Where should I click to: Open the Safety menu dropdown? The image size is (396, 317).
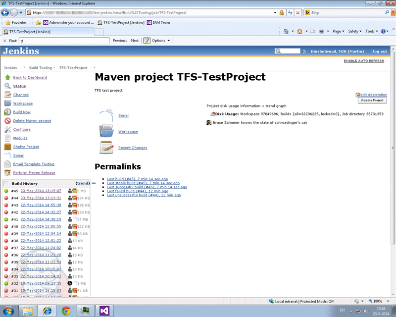355,31
